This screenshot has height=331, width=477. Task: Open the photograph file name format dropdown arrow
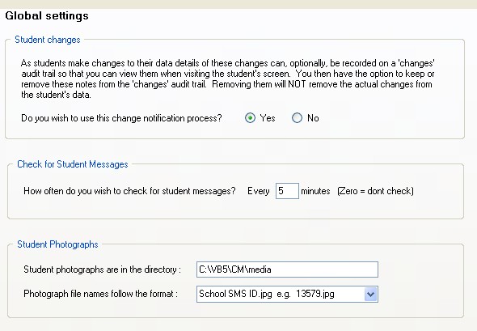pos(370,294)
